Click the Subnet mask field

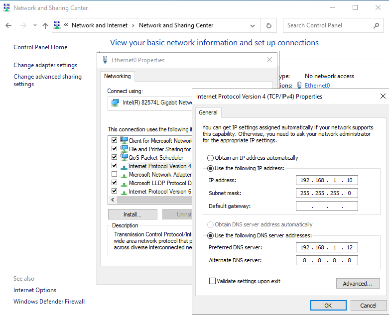[x=327, y=193]
